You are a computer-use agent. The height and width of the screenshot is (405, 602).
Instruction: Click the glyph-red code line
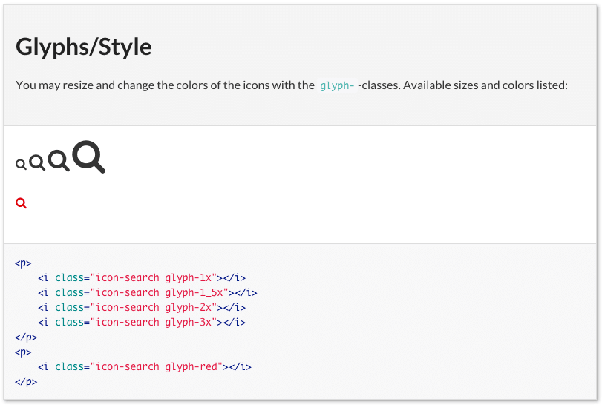tap(145, 367)
